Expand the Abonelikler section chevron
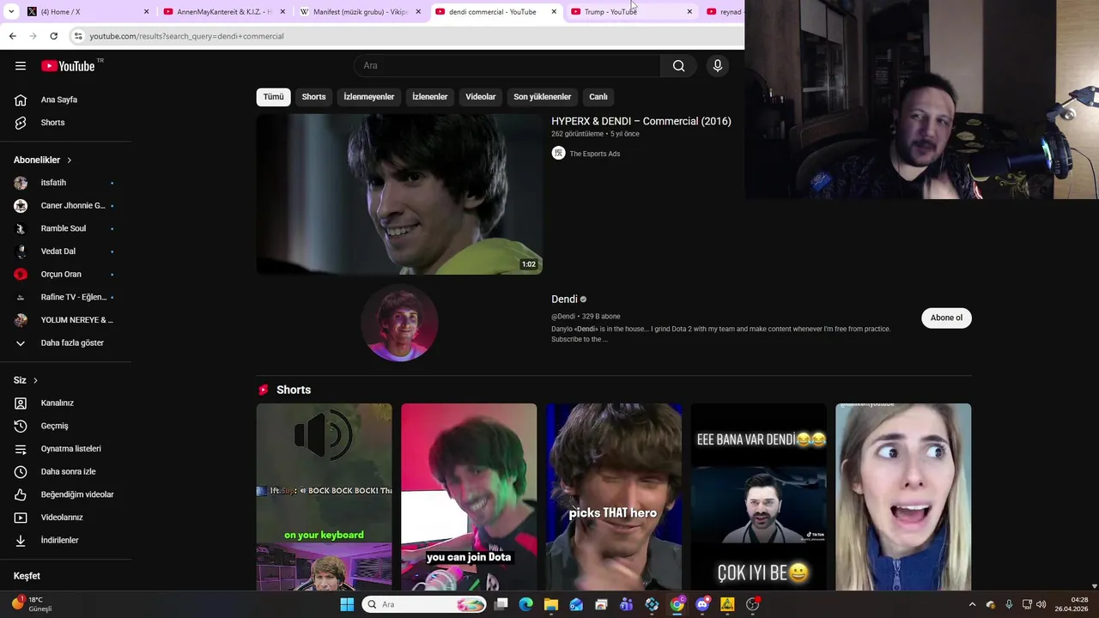This screenshot has height=618, width=1099. [70, 161]
